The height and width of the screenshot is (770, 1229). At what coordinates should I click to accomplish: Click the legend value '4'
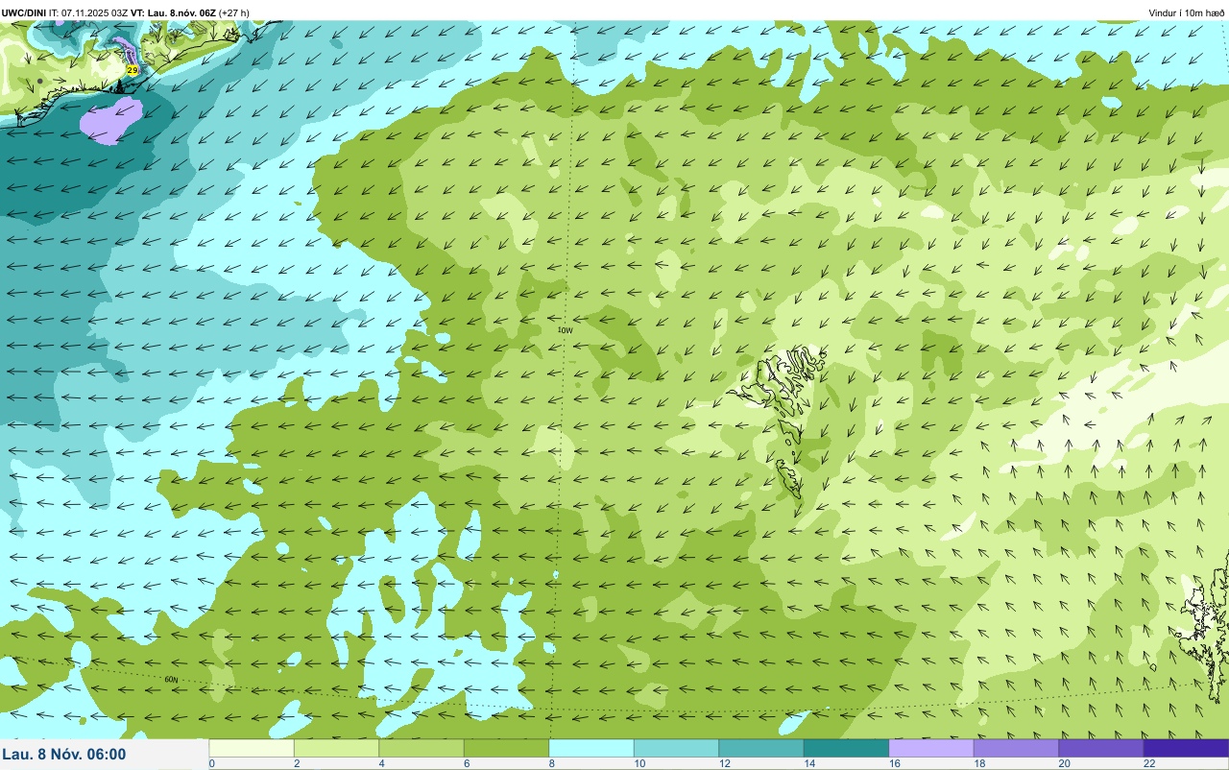coord(381,763)
